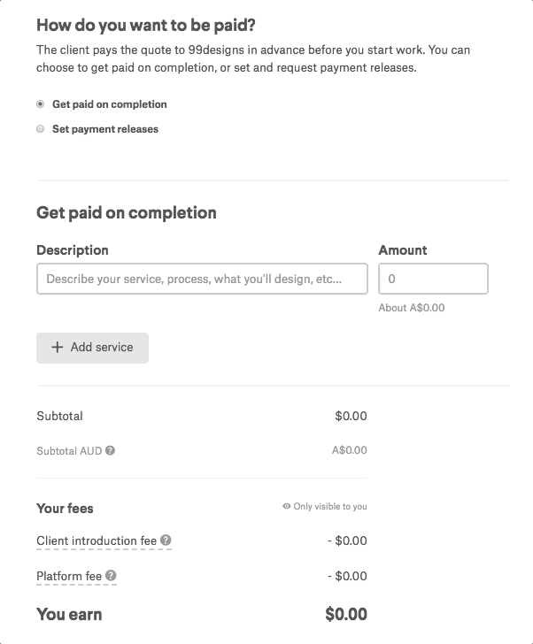Select the Get paid on completion radio button
The height and width of the screenshot is (644, 533).
40,103
